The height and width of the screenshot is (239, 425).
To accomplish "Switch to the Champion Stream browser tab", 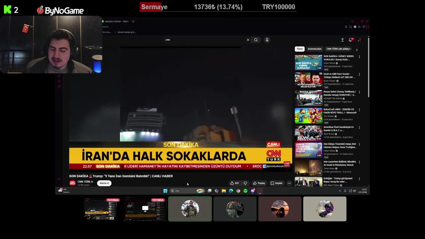I will pyautogui.click(x=116, y=21).
